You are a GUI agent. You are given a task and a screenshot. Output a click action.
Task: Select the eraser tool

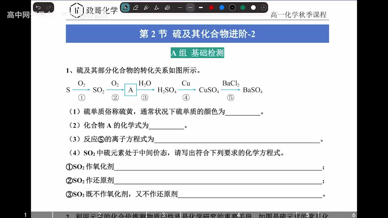pos(135,8)
